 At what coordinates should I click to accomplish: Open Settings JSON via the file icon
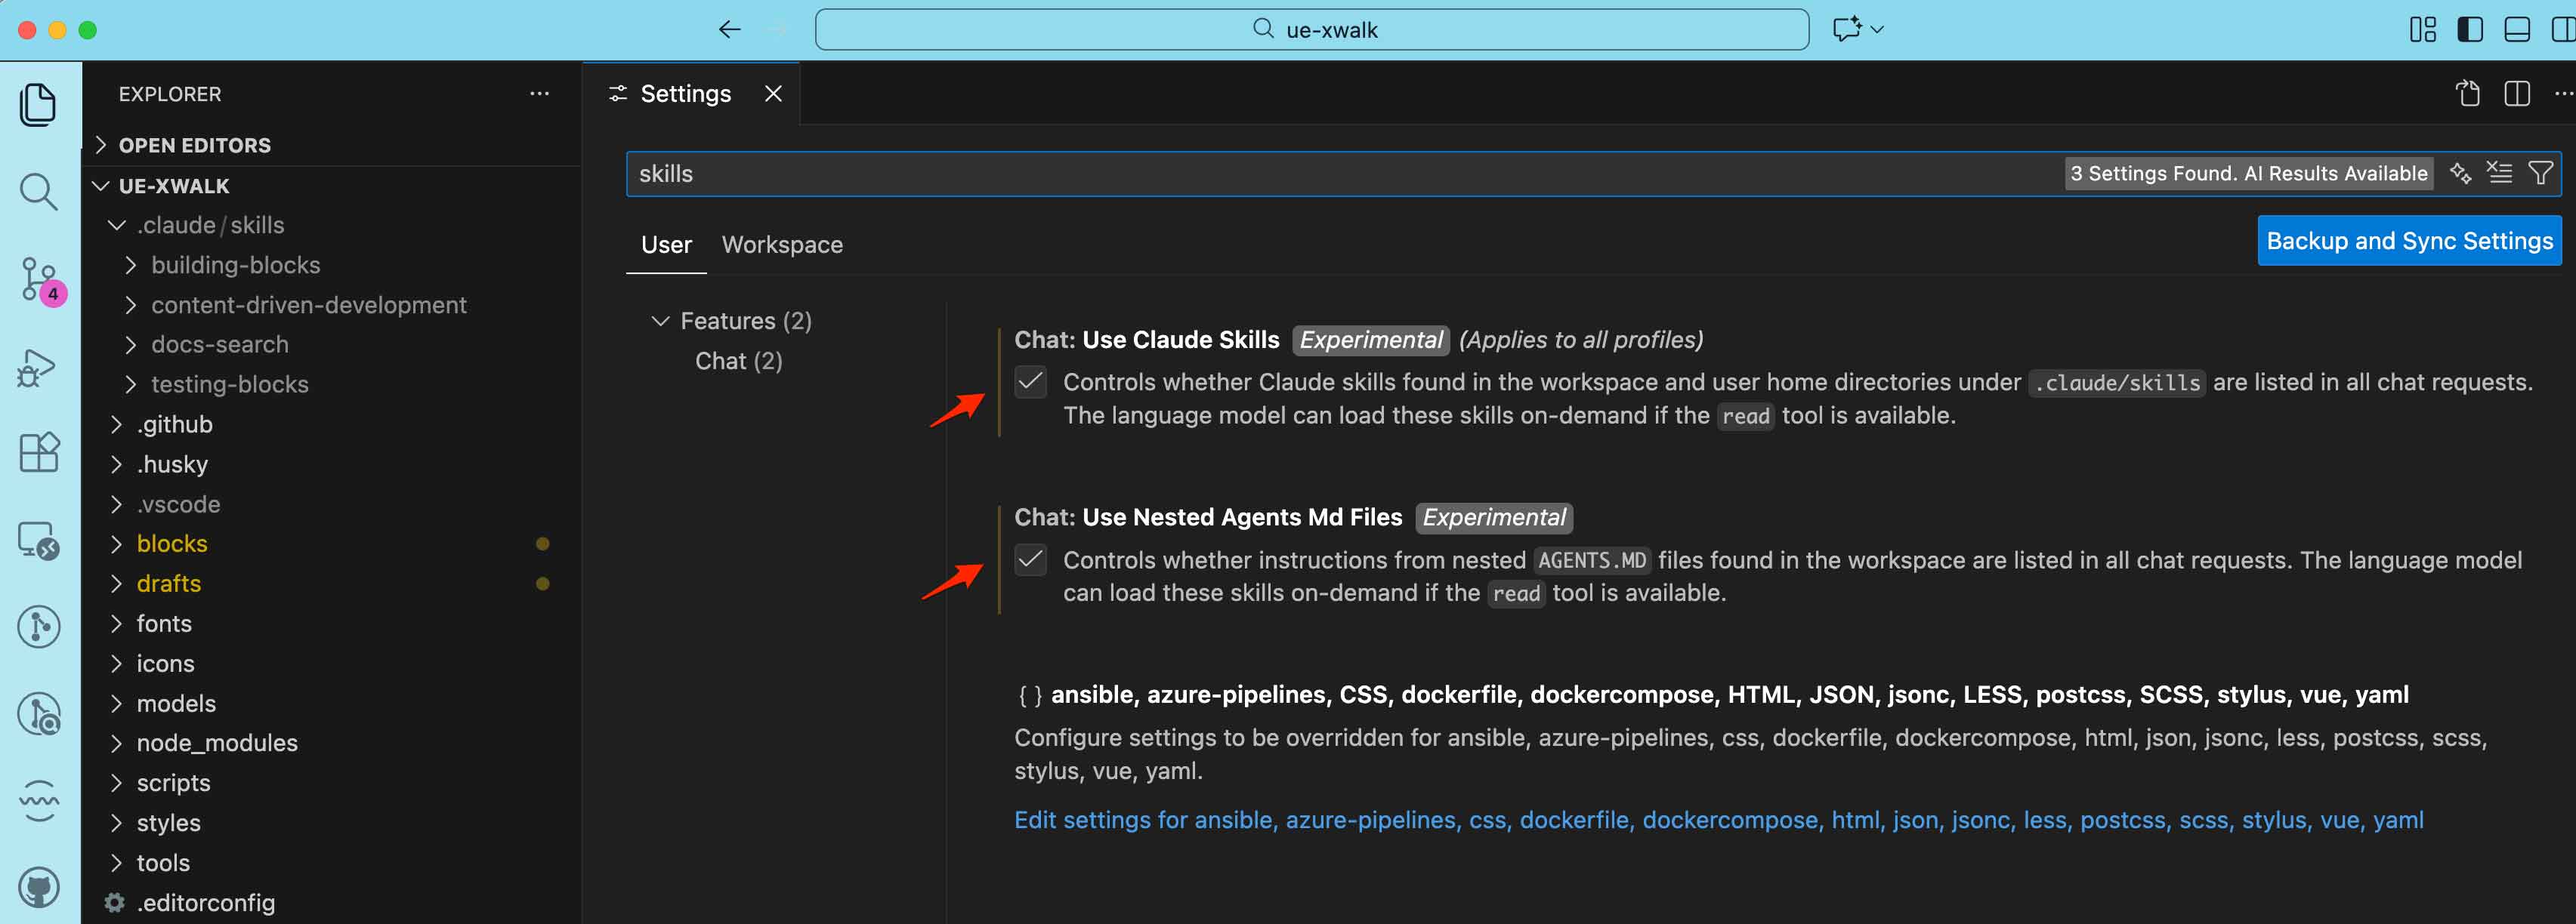pyautogui.click(x=2468, y=93)
